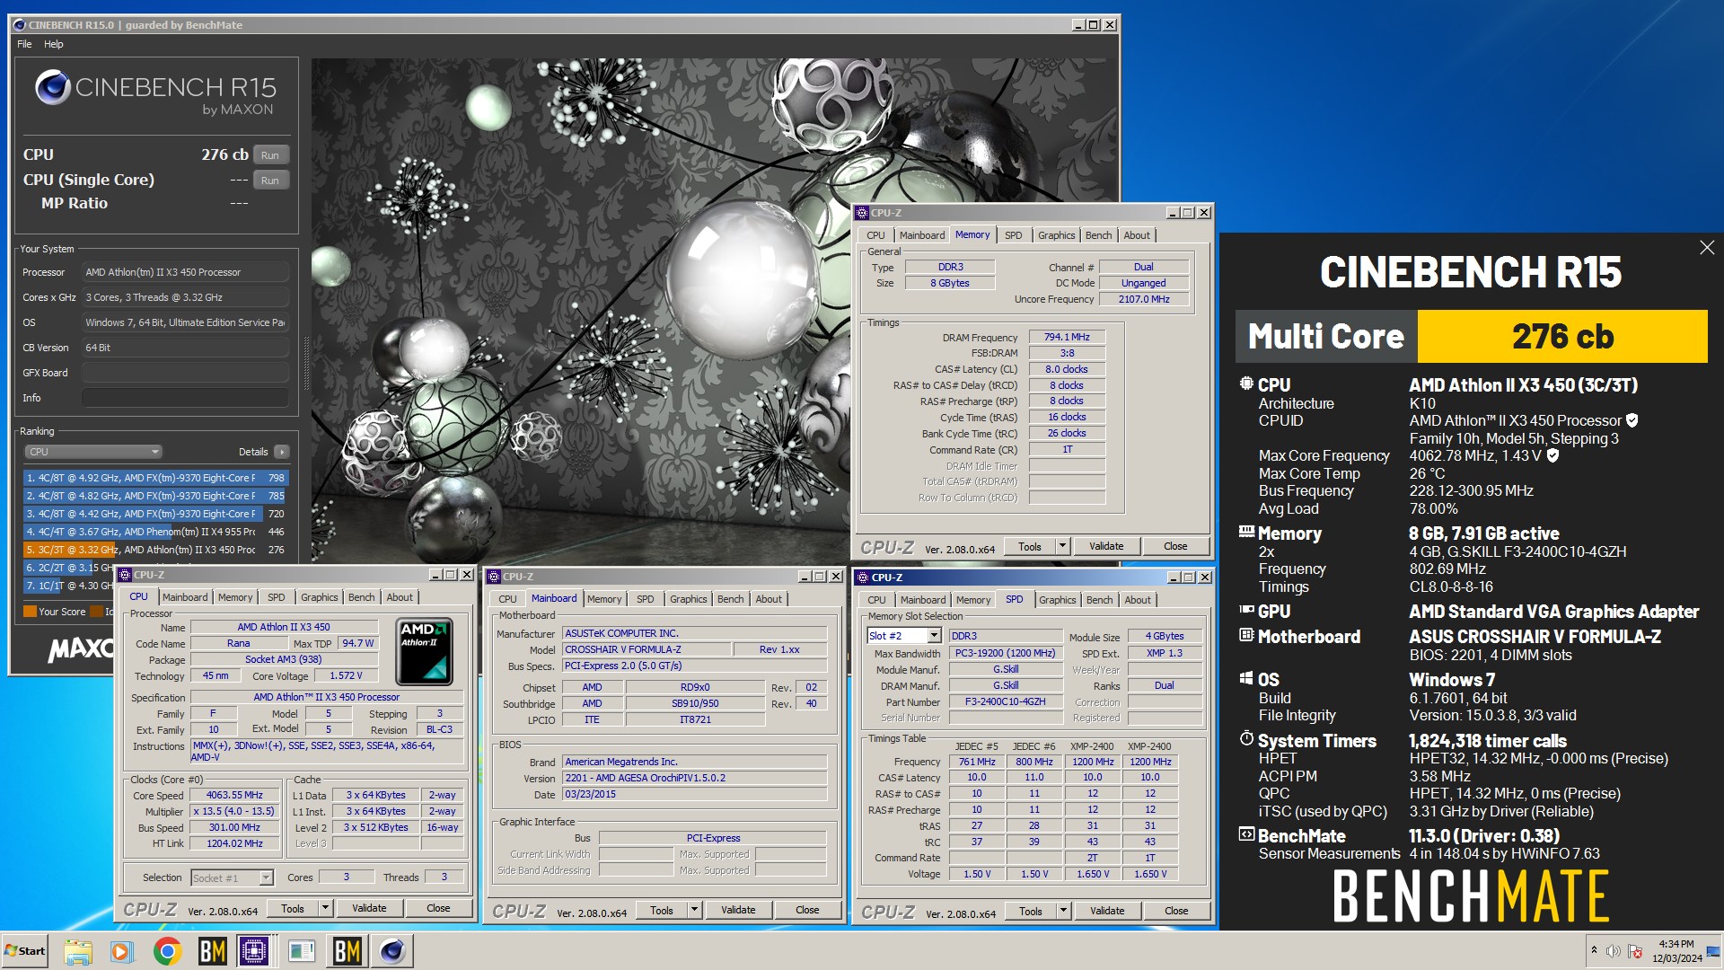The height and width of the screenshot is (970, 1724).
Task: Open Windows Explorer from the taskbar
Action: coord(78,951)
